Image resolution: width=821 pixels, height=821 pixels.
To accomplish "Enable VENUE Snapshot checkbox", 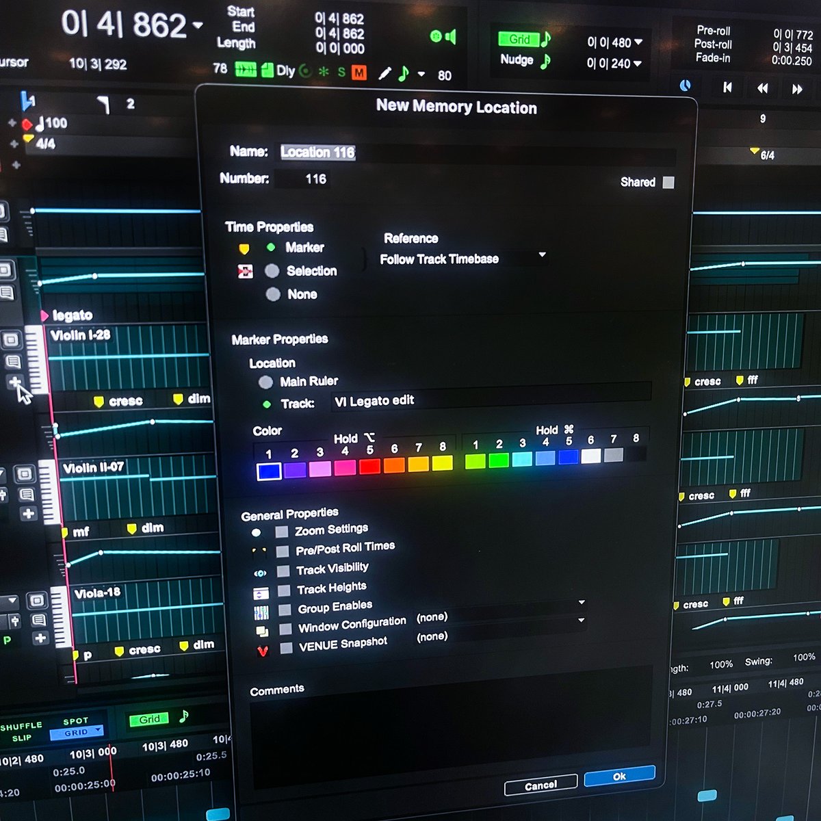I will (287, 647).
